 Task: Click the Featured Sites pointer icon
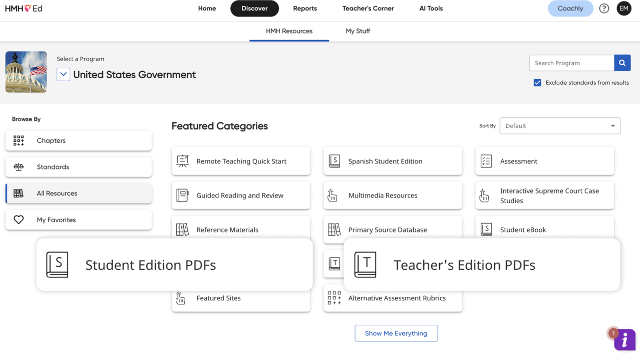tap(181, 298)
